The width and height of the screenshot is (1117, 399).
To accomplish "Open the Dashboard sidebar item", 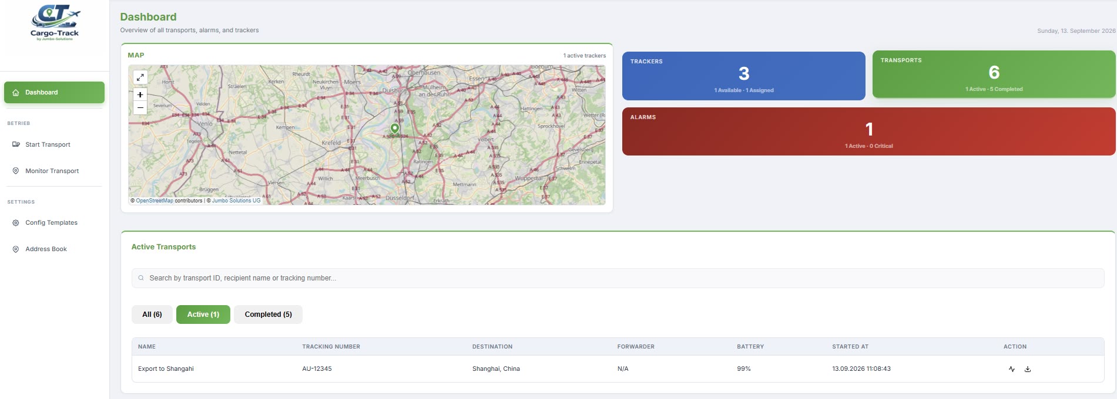I will click(x=54, y=92).
